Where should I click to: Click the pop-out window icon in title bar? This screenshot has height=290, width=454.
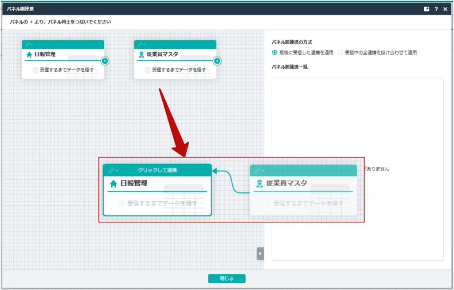(427, 9)
